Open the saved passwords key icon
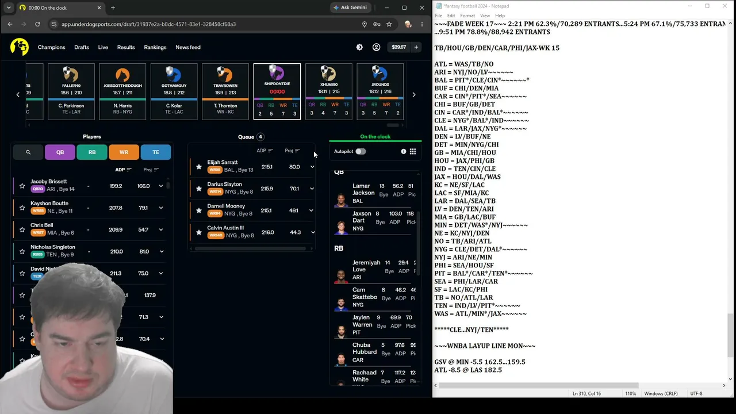 [x=377, y=24]
